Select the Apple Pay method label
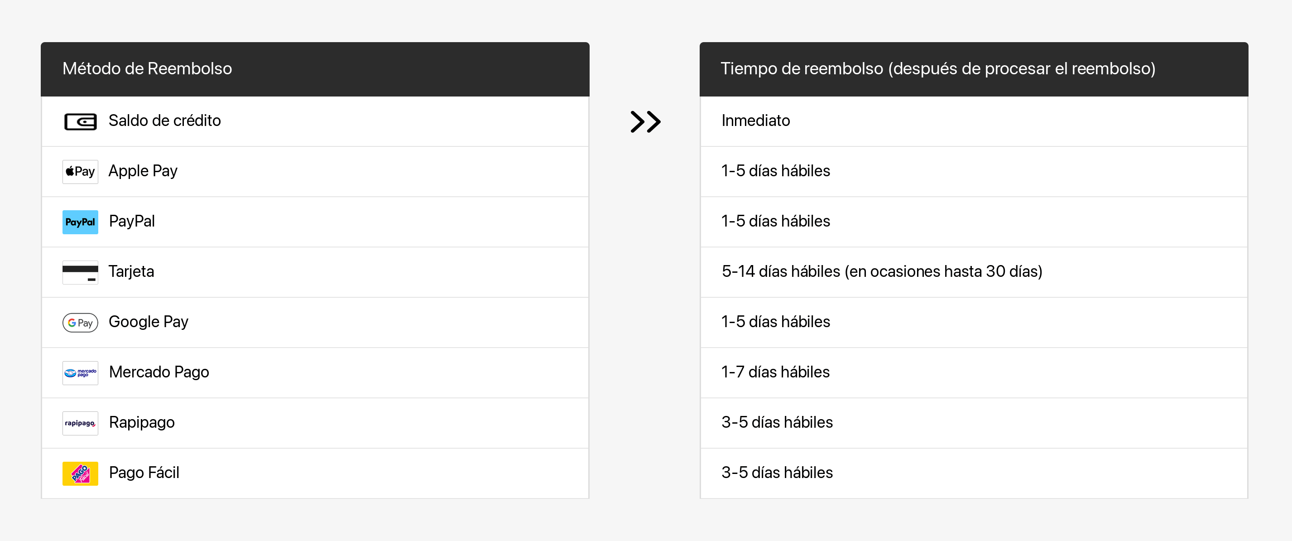Image resolution: width=1292 pixels, height=541 pixels. (143, 171)
